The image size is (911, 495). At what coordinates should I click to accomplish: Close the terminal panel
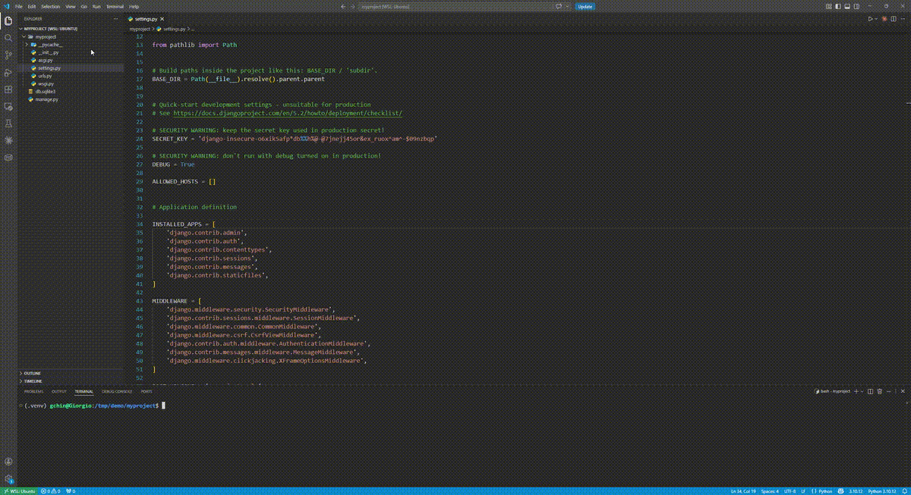901,391
